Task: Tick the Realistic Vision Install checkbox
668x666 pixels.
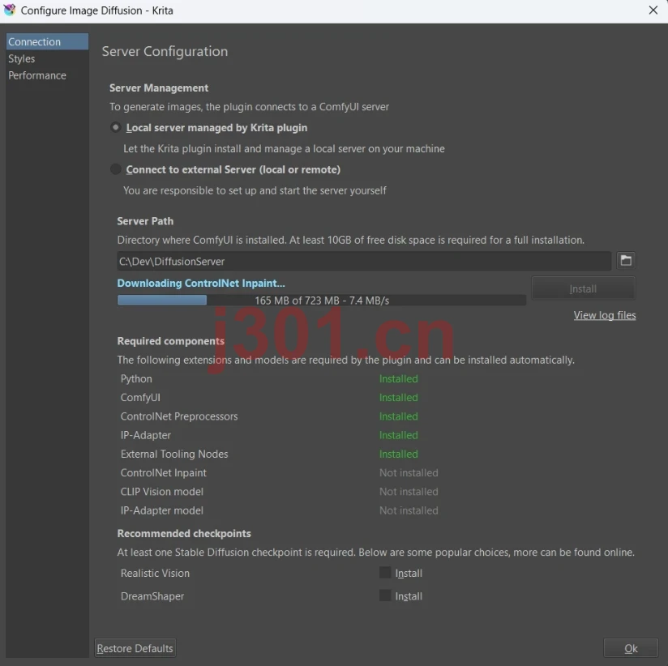Action: [x=385, y=572]
